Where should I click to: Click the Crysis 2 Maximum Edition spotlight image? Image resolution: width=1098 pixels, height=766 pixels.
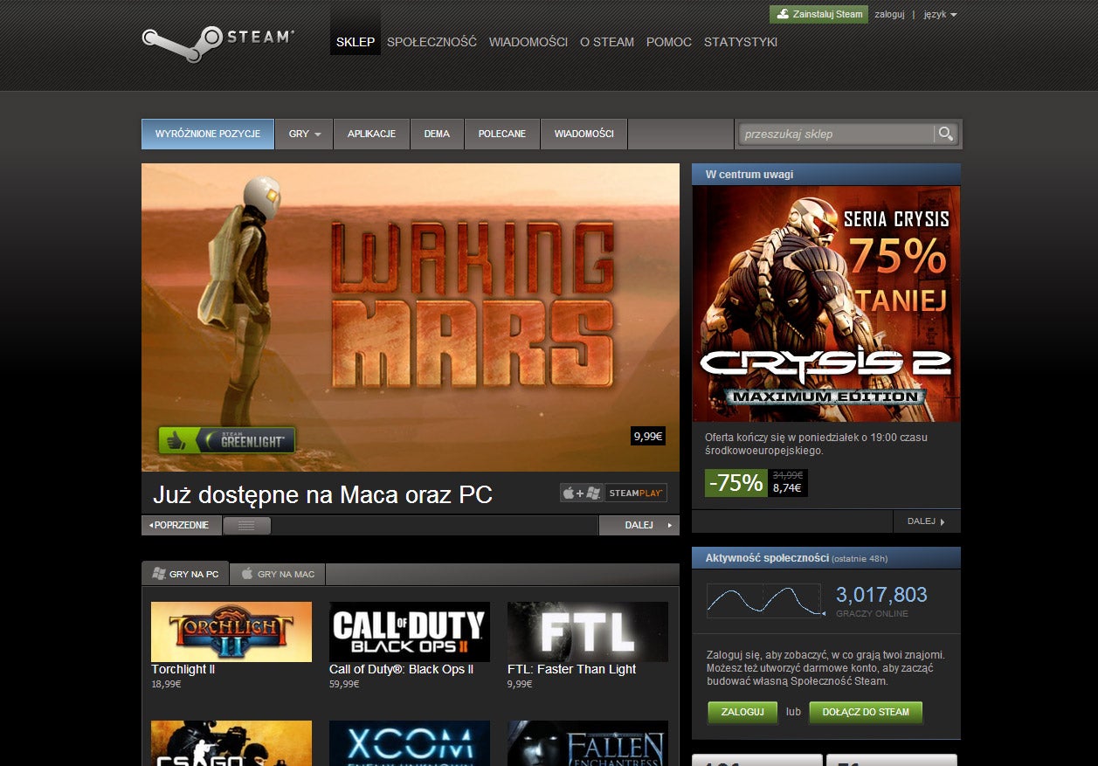826,304
